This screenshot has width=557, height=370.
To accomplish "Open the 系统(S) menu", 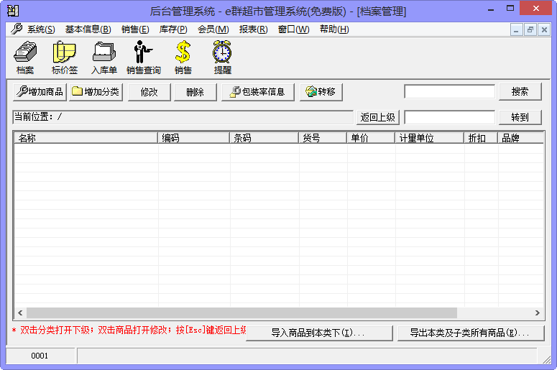I will pos(41,29).
